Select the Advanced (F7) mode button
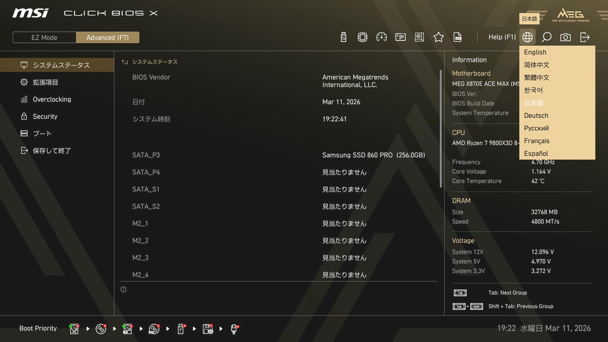The width and height of the screenshot is (608, 342). click(x=107, y=37)
